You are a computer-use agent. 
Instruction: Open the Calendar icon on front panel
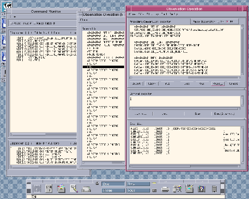pos(49,188)
